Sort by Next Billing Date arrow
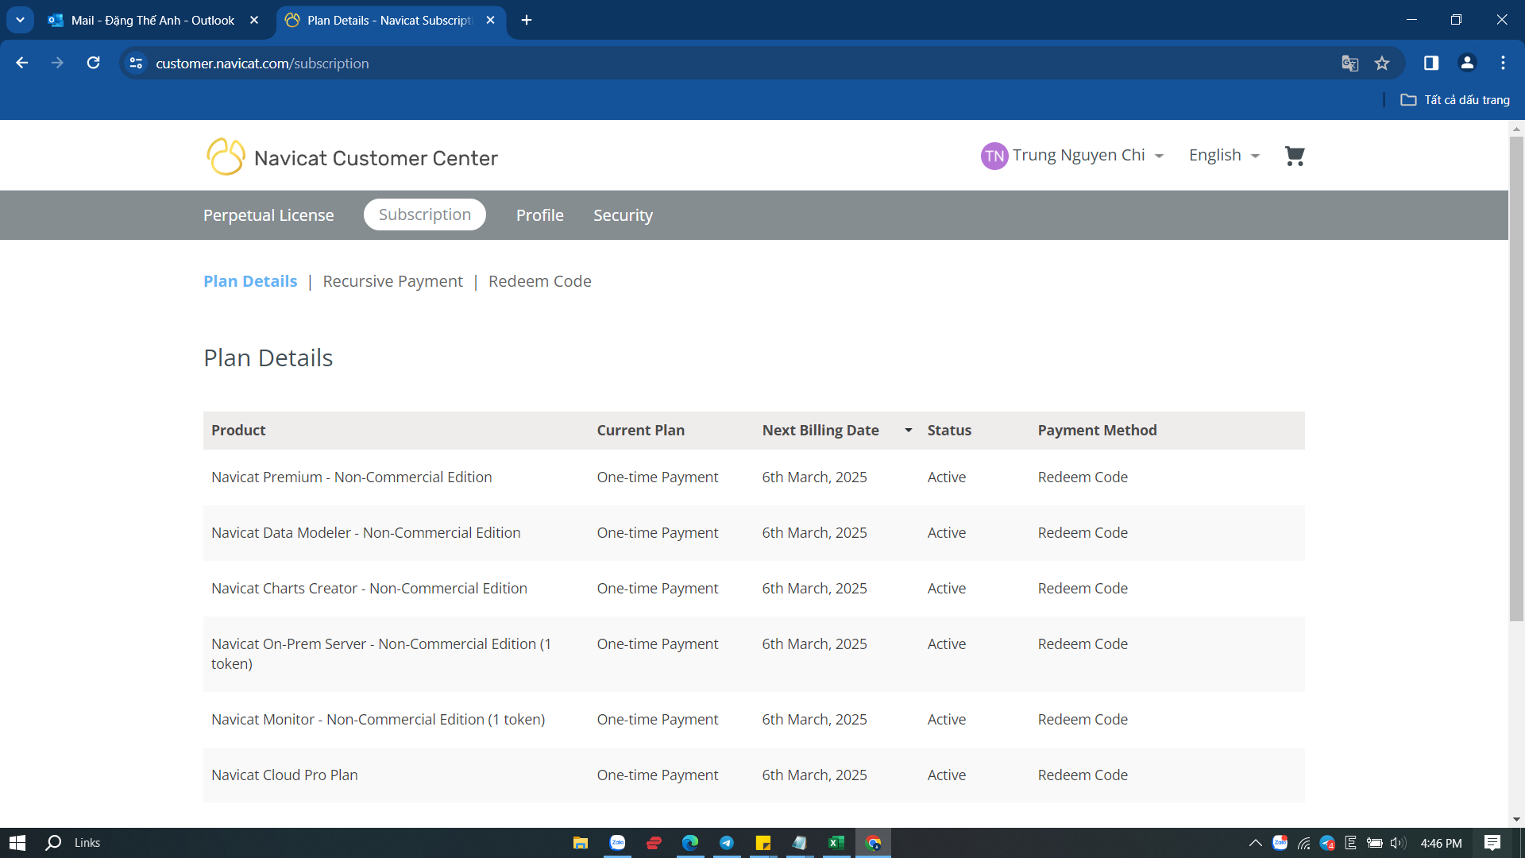 coord(908,431)
